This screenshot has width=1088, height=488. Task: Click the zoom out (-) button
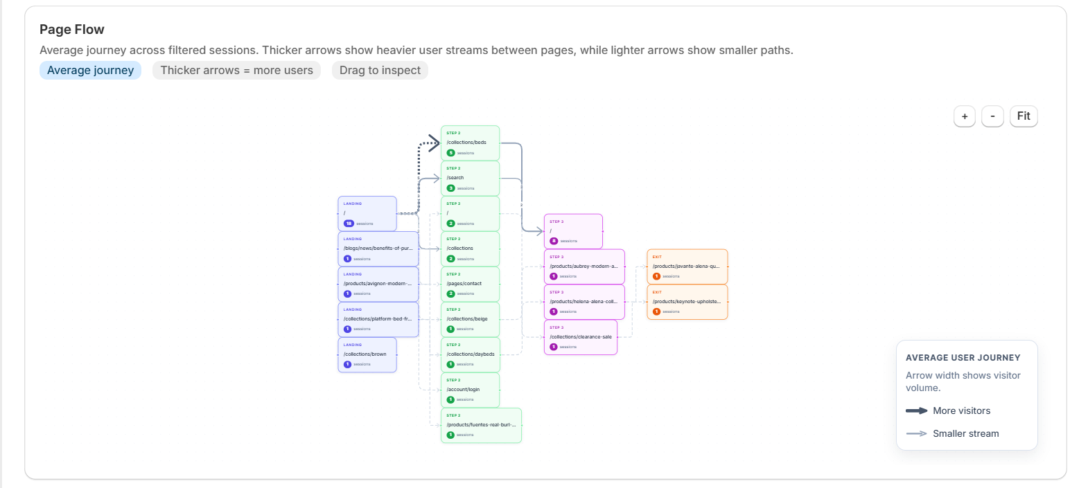(992, 116)
